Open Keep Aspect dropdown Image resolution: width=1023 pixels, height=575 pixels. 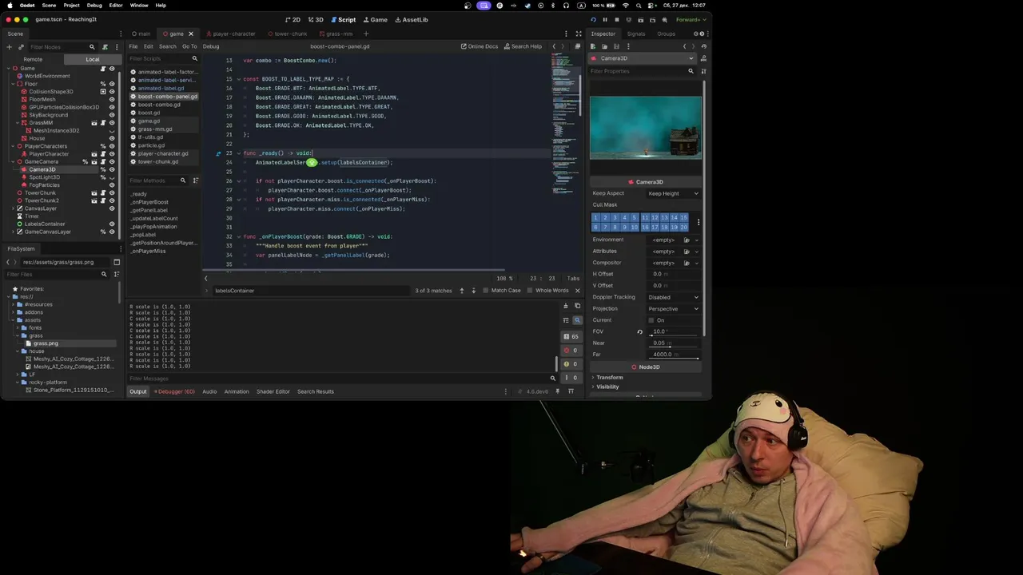pos(673,193)
